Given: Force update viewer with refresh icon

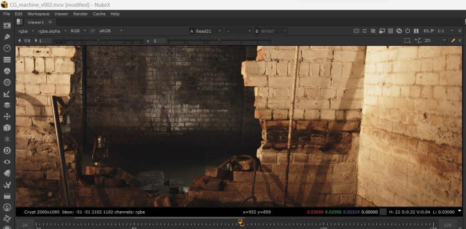Looking at the screenshot, I should (x=399, y=31).
